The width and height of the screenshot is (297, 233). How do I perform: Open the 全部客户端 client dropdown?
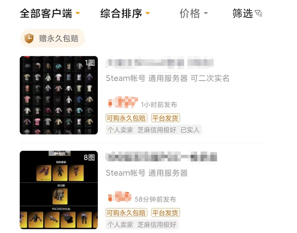click(50, 13)
